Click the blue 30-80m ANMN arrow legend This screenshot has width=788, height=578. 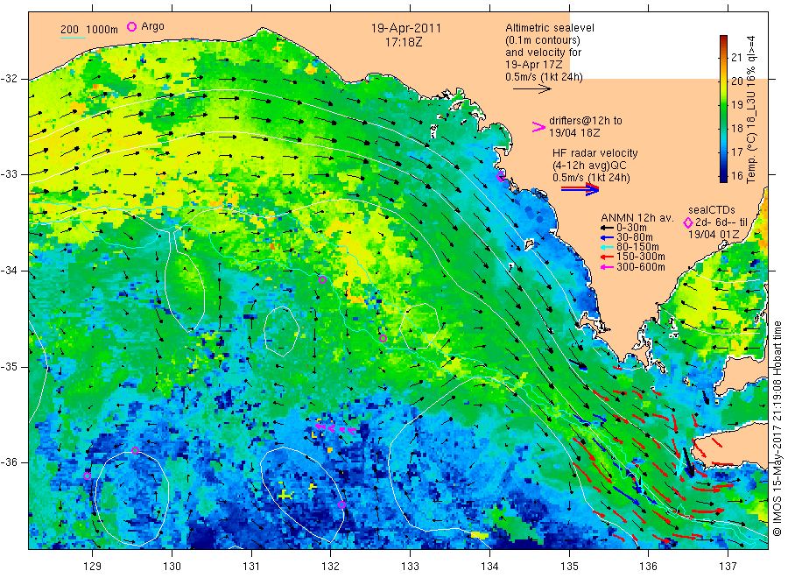tap(608, 237)
